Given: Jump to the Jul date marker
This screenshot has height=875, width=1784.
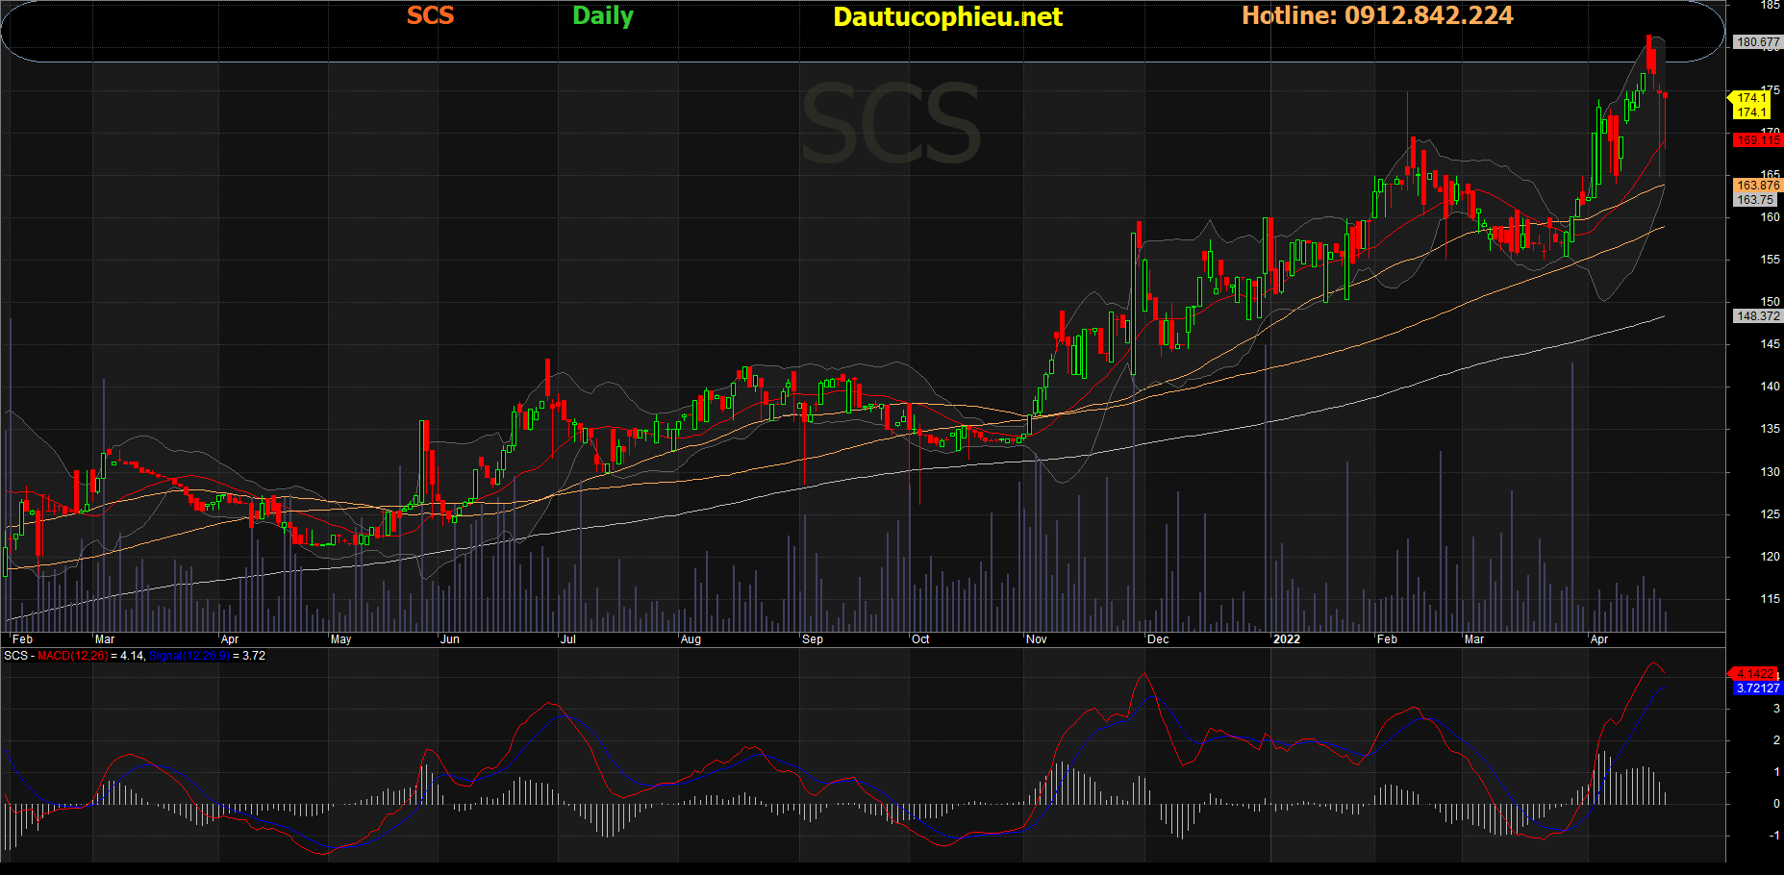Looking at the screenshot, I should (568, 639).
